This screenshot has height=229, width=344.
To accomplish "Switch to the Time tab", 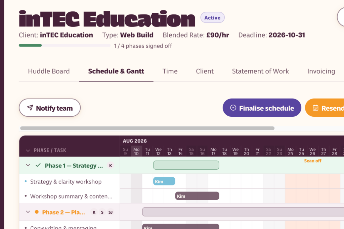I will click(170, 71).
